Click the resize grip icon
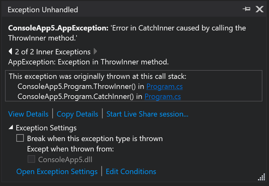The height and width of the screenshot is (186, 269). (261, 177)
